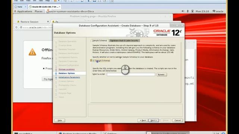Click the Creation Options step label

(x=66, y=81)
